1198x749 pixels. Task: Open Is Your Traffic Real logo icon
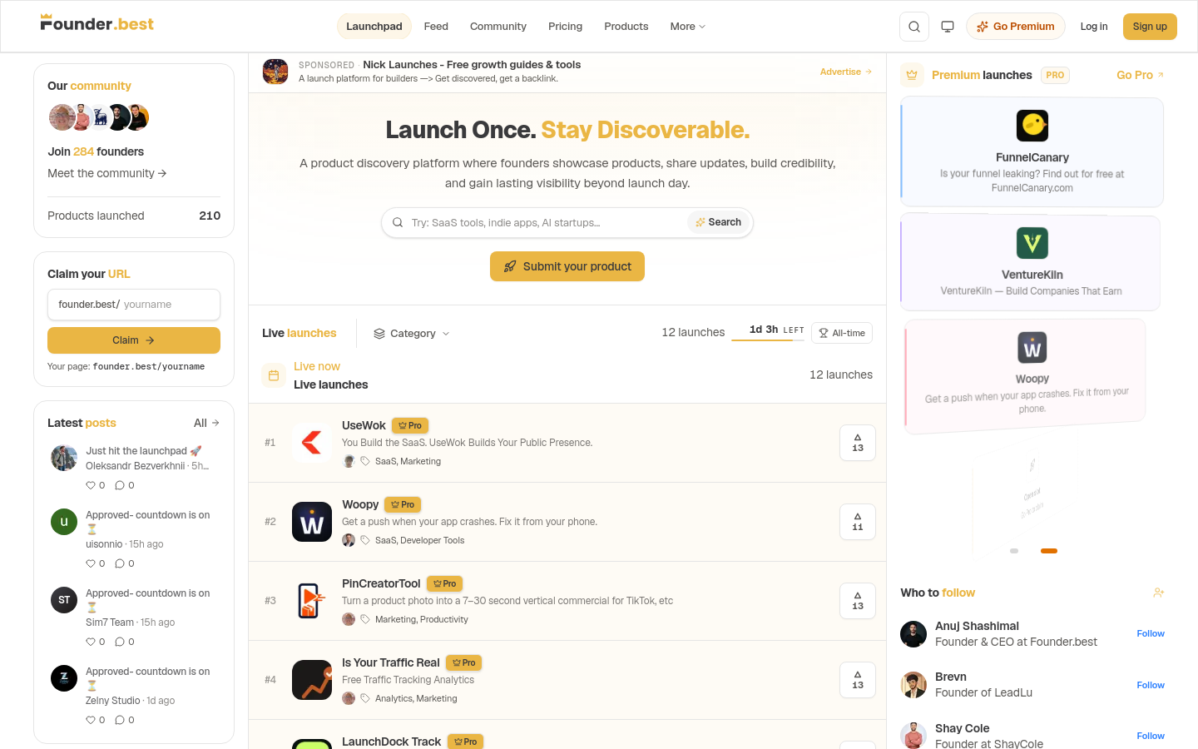point(312,680)
